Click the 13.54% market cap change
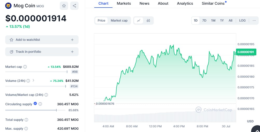Screen dimensions: 260x132 55,67
